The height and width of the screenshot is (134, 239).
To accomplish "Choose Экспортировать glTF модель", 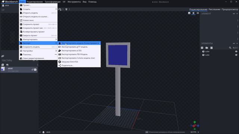I will [79, 47].
